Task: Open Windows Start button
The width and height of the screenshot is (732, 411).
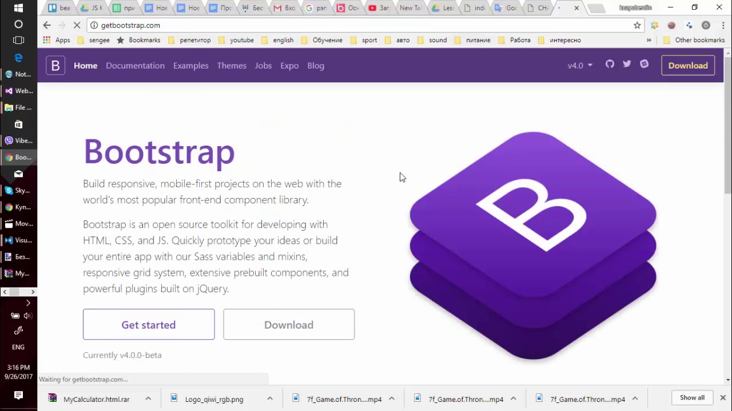Action: 18,8
